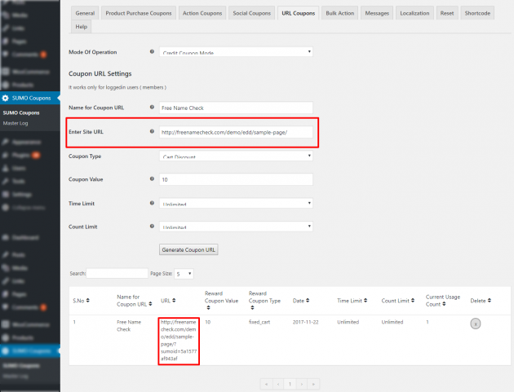Click the Coupon Value input field
Image resolution: width=514 pixels, height=392 pixels.
click(236, 179)
